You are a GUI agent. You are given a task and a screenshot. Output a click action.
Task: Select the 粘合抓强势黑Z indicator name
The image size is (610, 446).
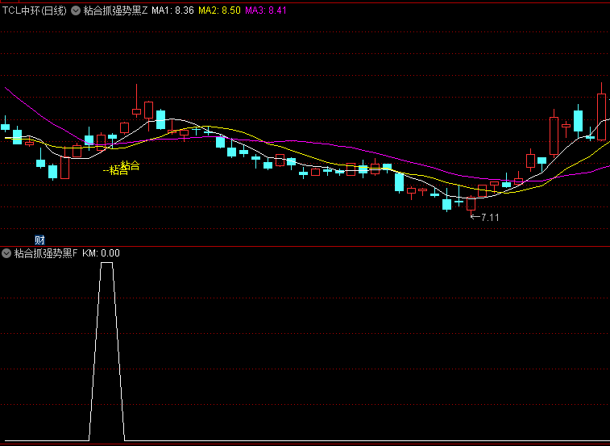point(116,10)
